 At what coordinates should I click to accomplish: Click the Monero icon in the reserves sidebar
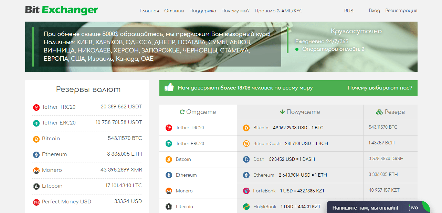(x=35, y=170)
